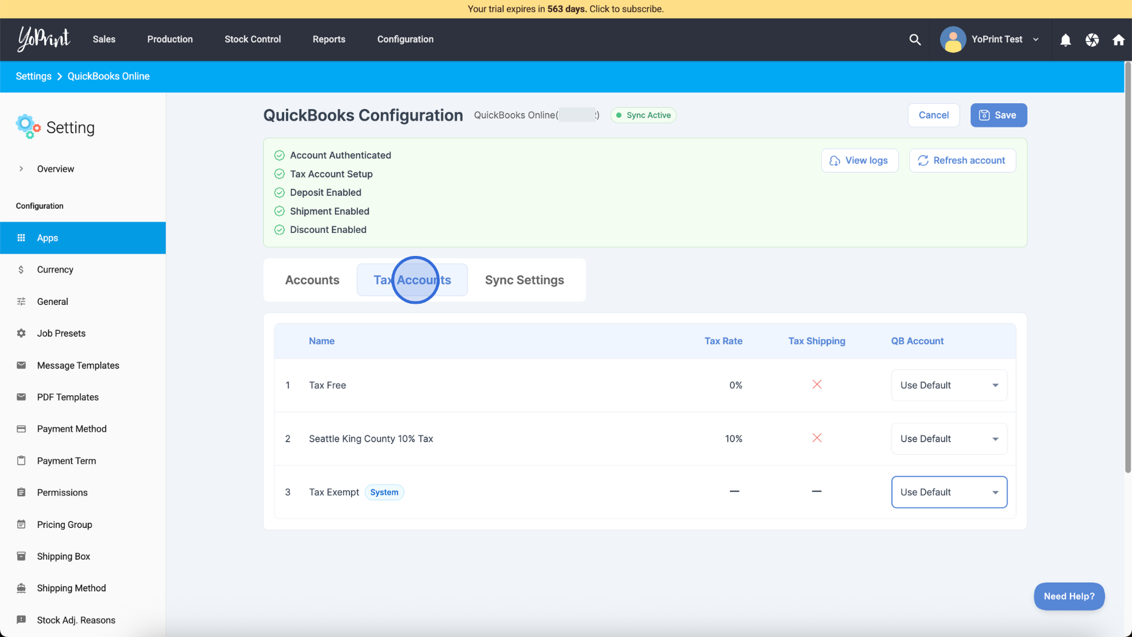The width and height of the screenshot is (1132, 637).
Task: Click the PDF Templates envelope icon
Action: click(21, 397)
